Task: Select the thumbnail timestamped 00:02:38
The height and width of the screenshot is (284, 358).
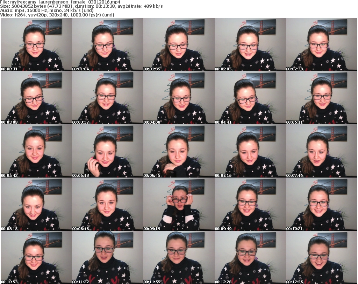Action: (x=322, y=44)
